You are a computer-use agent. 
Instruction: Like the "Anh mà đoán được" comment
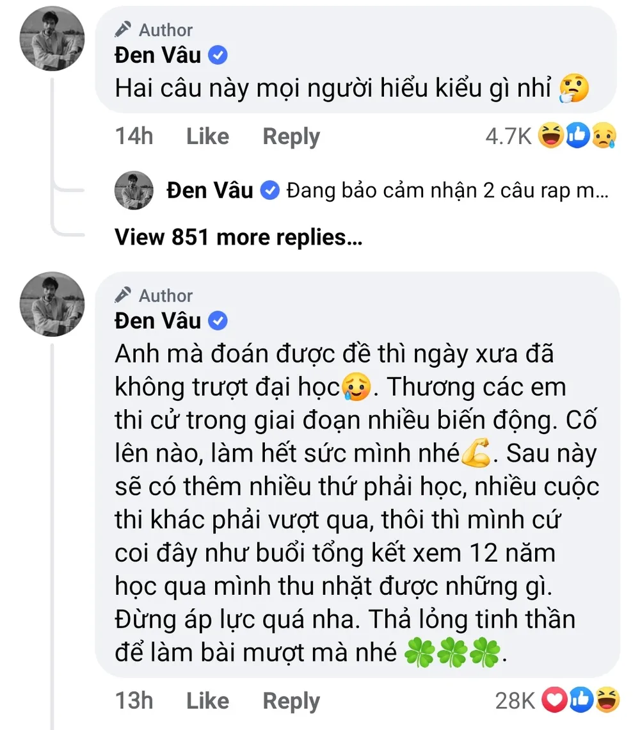click(207, 701)
